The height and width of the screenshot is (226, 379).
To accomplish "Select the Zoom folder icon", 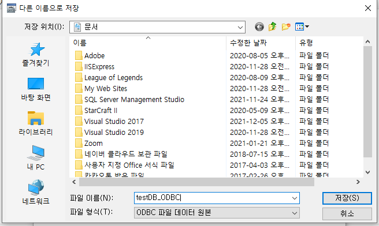I will point(79,143).
